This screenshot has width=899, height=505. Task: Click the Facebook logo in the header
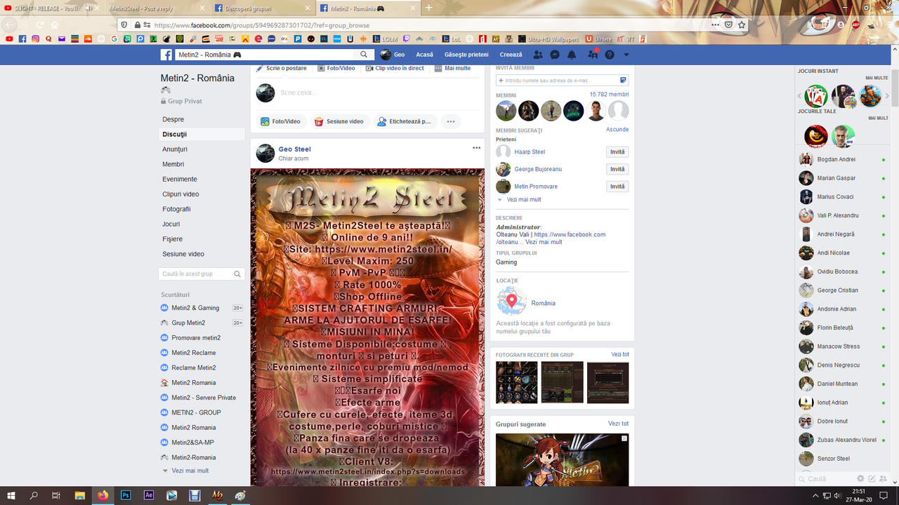(x=166, y=55)
